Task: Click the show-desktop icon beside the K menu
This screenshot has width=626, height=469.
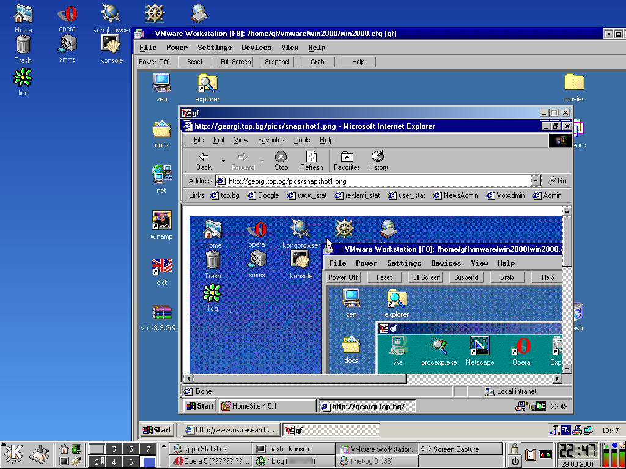Action: 40,455
